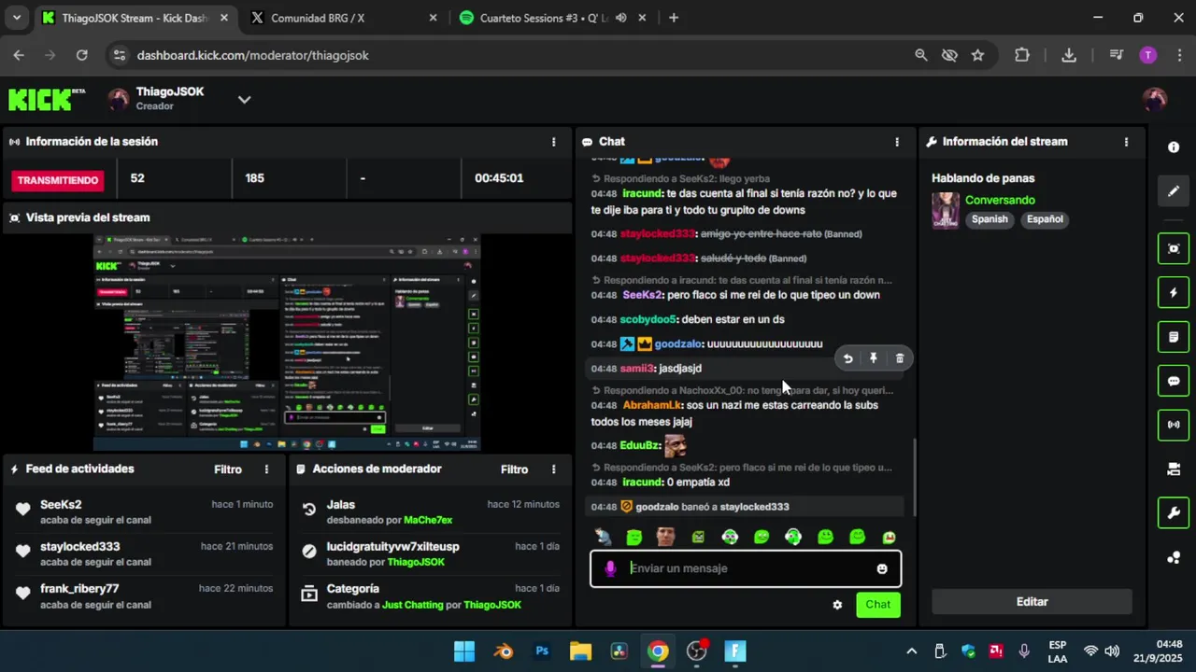Screen dimensions: 1196x672
Task: Open the emoji picker in message box
Action: tap(882, 568)
